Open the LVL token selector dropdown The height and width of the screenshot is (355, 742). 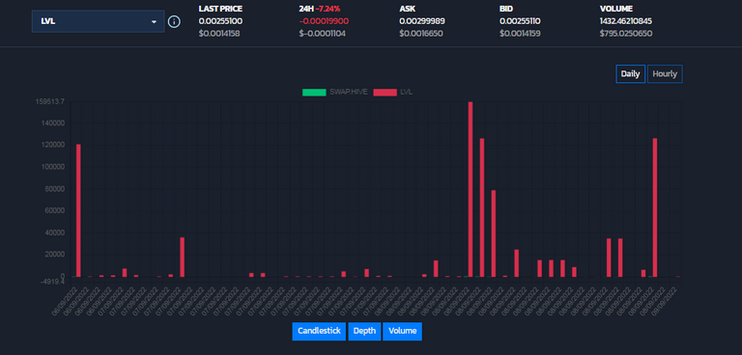[x=98, y=22]
